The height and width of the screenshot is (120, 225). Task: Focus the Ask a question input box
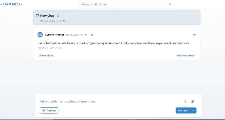110,101
